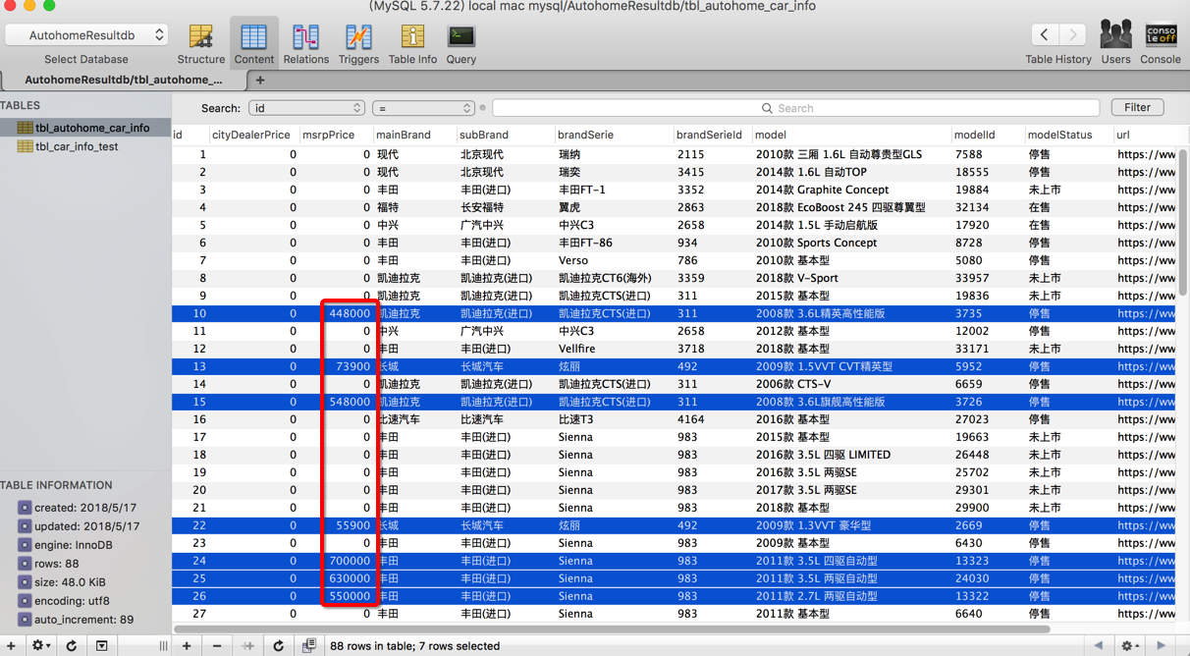Go to next page of rows
Viewport: 1190px width, 656px height.
[1162, 645]
